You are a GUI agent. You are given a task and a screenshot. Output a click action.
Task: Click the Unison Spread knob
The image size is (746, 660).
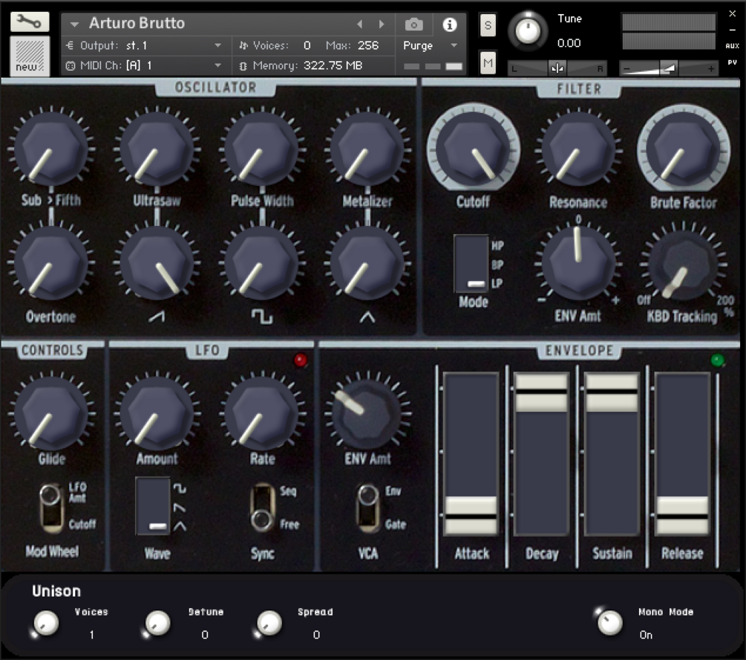coord(269,624)
